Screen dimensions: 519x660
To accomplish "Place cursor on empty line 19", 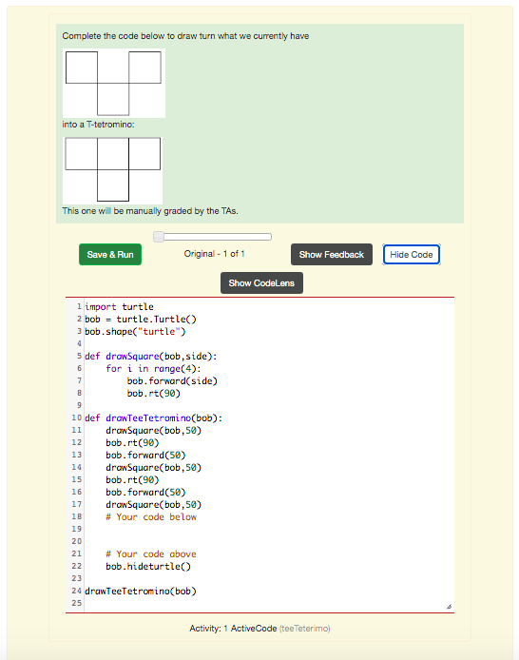I will [x=269, y=529].
